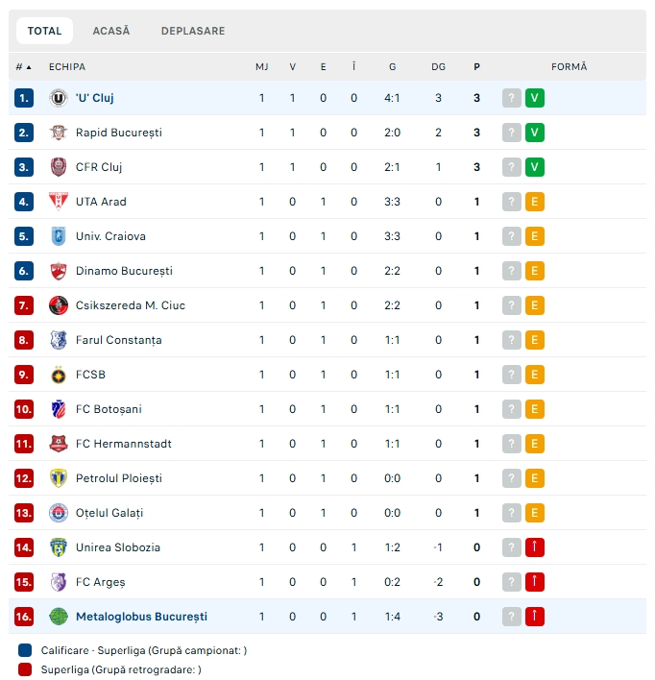
Task: Click the 'U' Cluj team crest
Action: pyautogui.click(x=59, y=98)
